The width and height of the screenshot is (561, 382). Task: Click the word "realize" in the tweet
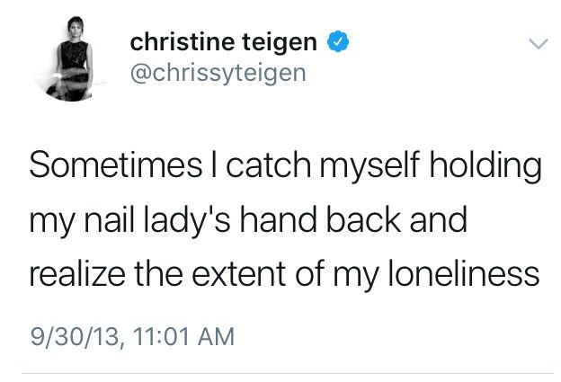pos(77,273)
